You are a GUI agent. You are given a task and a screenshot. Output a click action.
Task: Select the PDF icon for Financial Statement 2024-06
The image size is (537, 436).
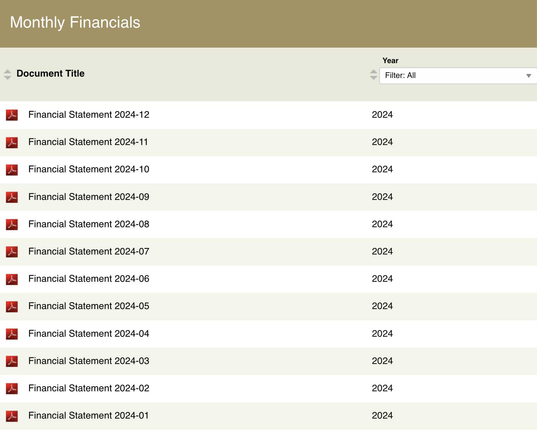click(12, 279)
